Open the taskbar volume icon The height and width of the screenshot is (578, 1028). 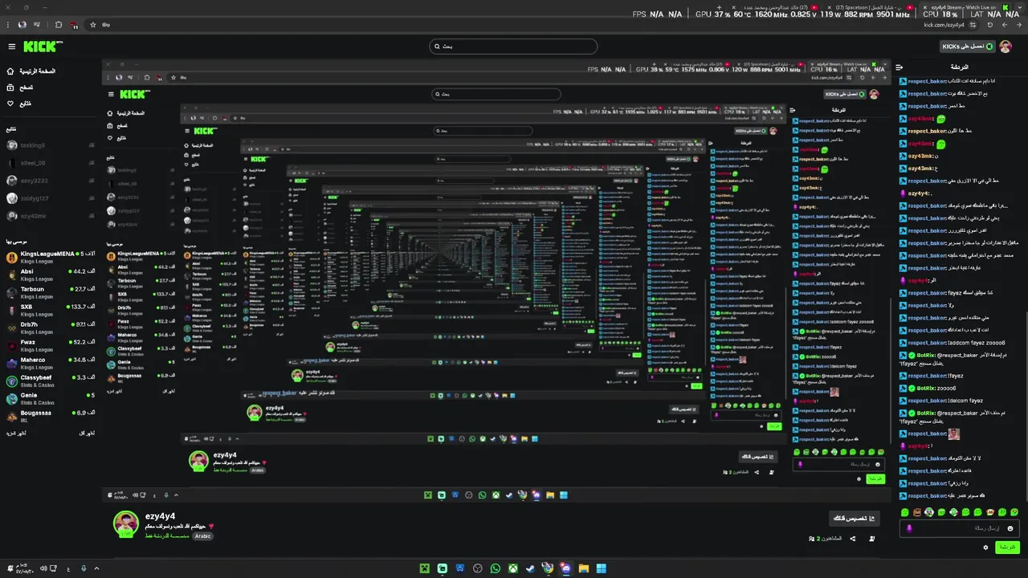coord(43,568)
